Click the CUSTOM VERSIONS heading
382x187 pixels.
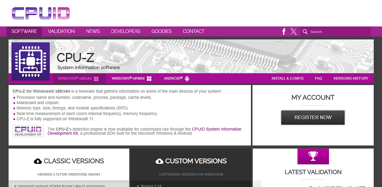point(196,161)
